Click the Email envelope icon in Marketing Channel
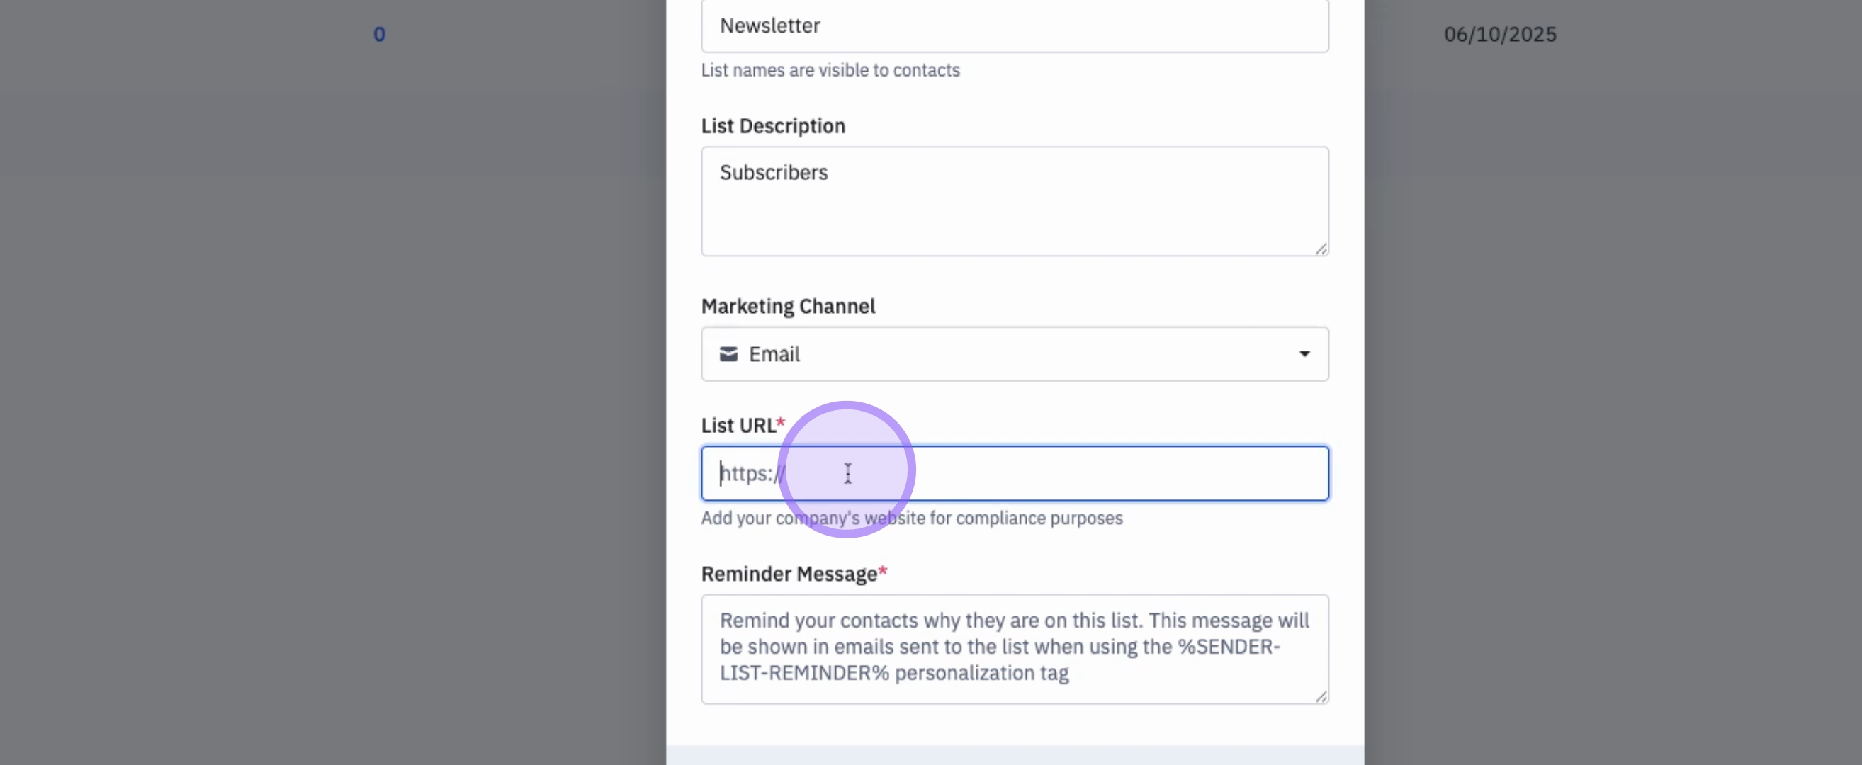1862x765 pixels. [x=728, y=354]
